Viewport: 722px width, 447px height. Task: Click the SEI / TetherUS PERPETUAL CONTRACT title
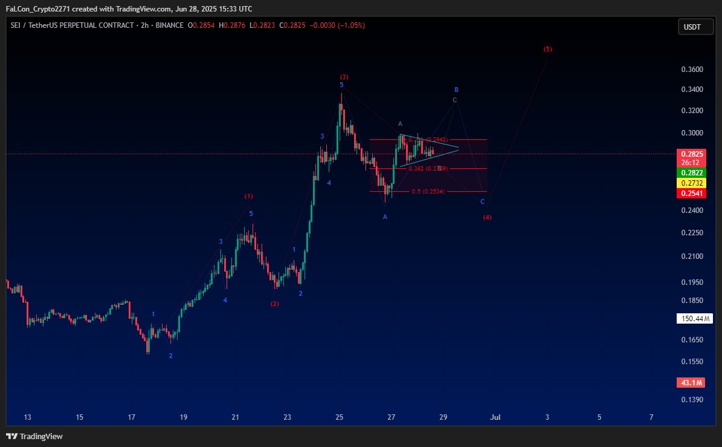click(x=73, y=25)
